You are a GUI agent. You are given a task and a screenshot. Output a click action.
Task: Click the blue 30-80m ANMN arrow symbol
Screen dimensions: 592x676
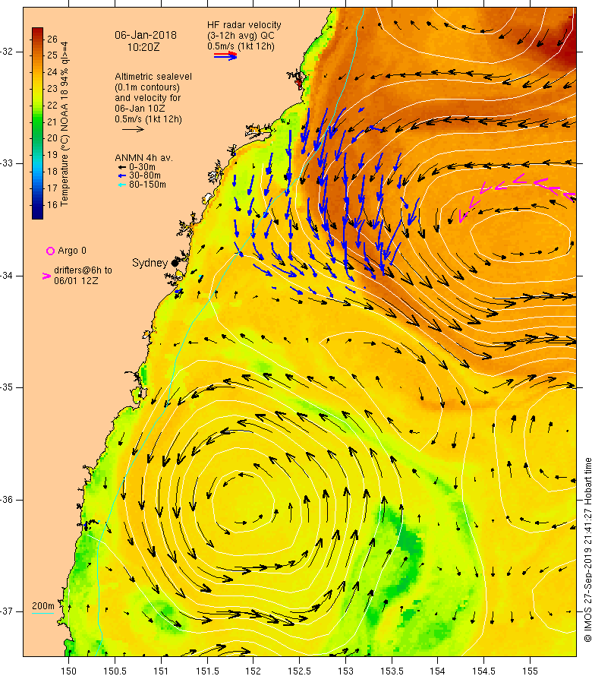click(x=121, y=176)
